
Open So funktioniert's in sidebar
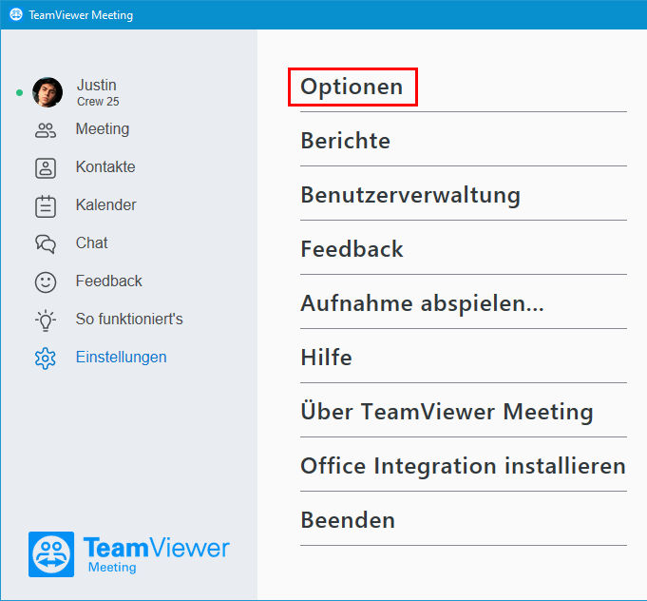129,319
